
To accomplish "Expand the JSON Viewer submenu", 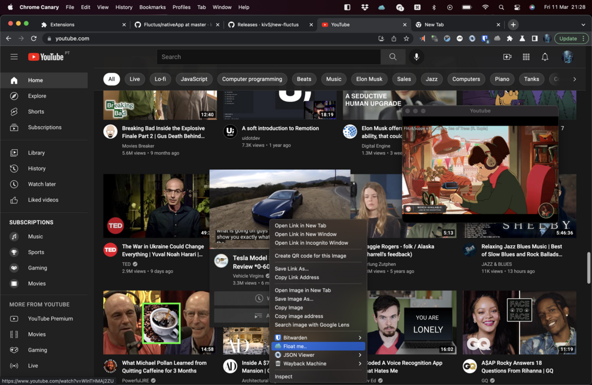I will [x=318, y=355].
